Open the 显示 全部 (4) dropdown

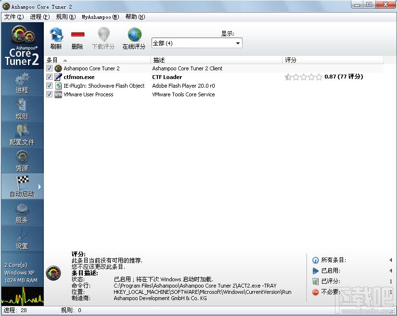coord(197,43)
